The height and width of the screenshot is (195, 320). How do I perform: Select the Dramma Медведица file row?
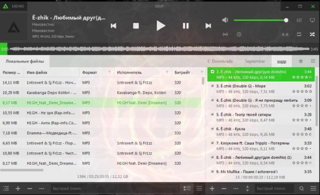tap(101, 133)
